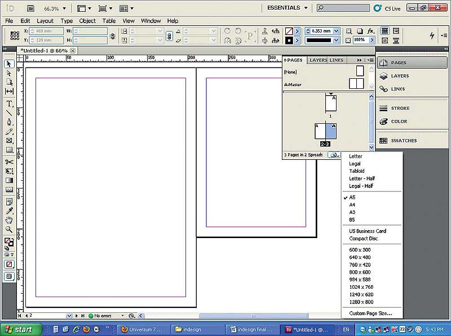Viewport: 451px width, 336px height.
Task: Select the Note tool
Action: click(9, 202)
